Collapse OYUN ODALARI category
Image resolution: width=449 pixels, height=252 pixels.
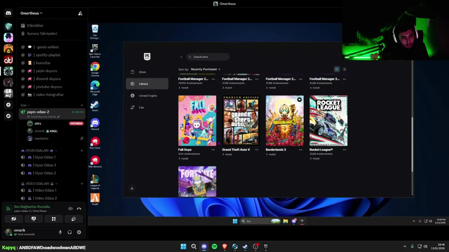pos(39,150)
